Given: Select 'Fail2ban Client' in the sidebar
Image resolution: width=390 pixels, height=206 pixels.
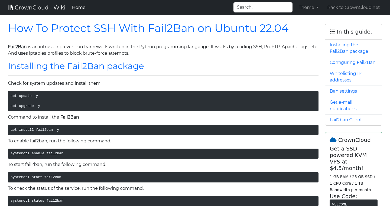Looking at the screenshot, I should tap(346, 120).
